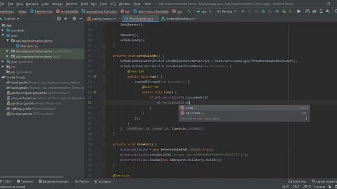
Task: Open the Layout Inspector tool window
Action: (324, 182)
